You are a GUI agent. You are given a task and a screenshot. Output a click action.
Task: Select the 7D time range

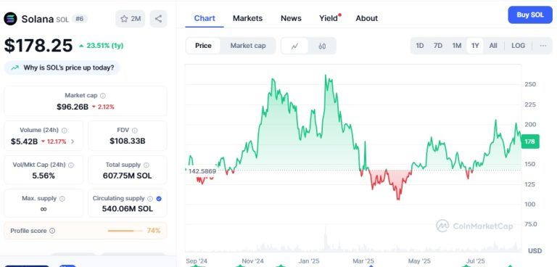(438, 46)
